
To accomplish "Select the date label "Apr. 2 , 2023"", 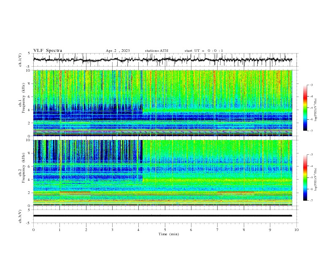I will click(x=118, y=51).
